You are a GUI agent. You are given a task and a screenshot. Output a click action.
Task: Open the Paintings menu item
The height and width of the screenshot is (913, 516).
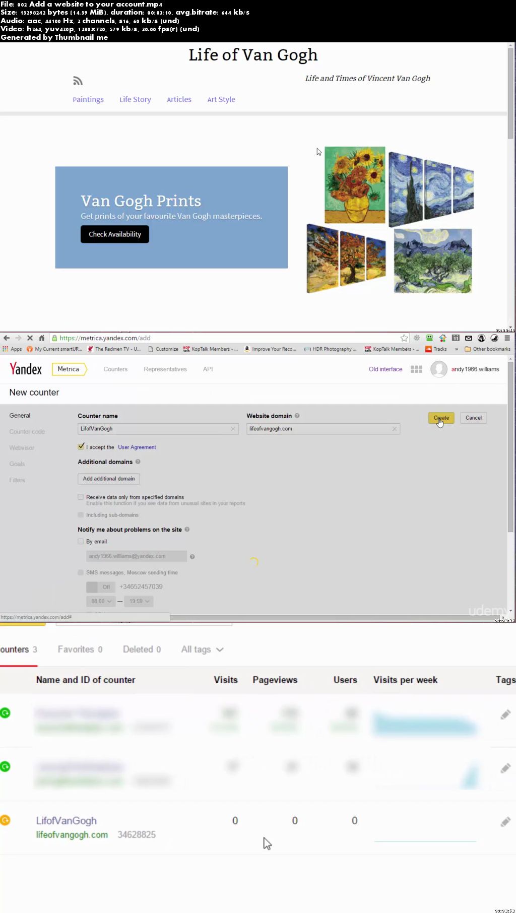point(88,99)
